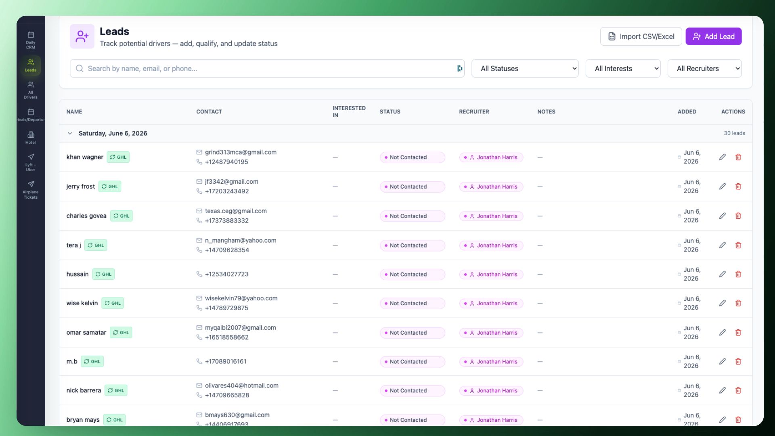The image size is (775, 436).
Task: Change the recruiter for charles govea
Action: tap(491, 216)
